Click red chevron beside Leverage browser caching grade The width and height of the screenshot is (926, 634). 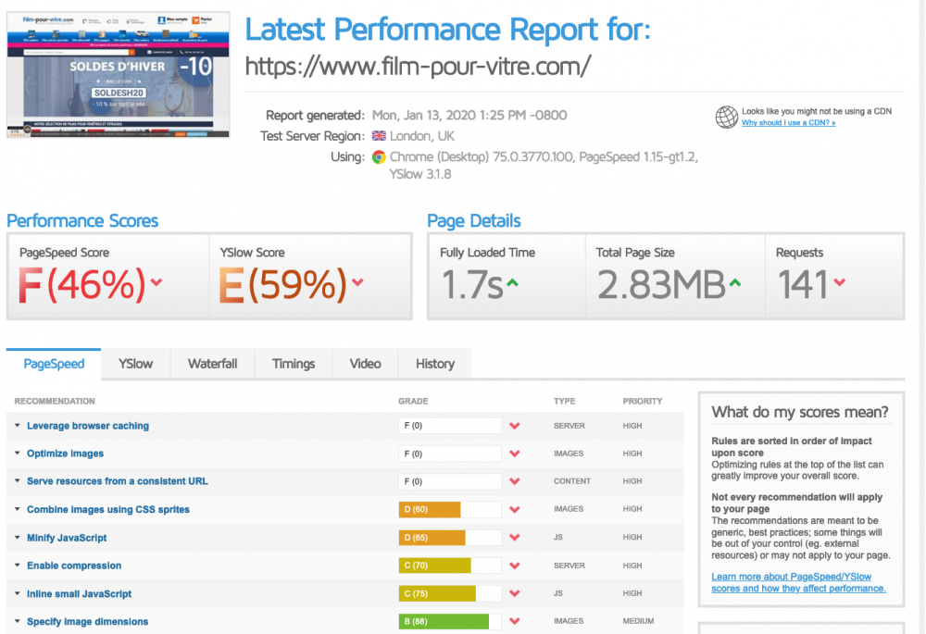pyautogui.click(x=514, y=426)
